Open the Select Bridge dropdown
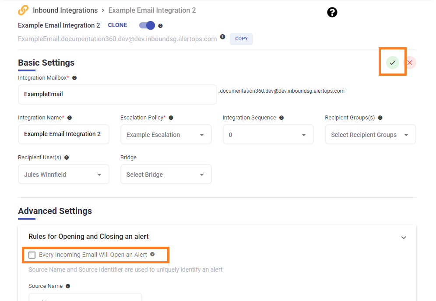The height and width of the screenshot is (301, 436). (x=166, y=175)
